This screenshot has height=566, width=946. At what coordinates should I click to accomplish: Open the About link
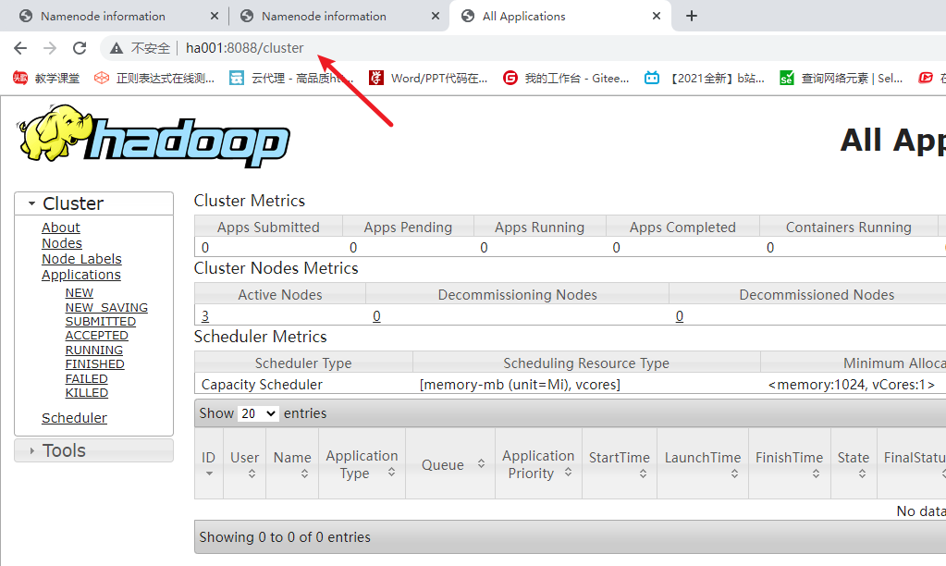(61, 228)
